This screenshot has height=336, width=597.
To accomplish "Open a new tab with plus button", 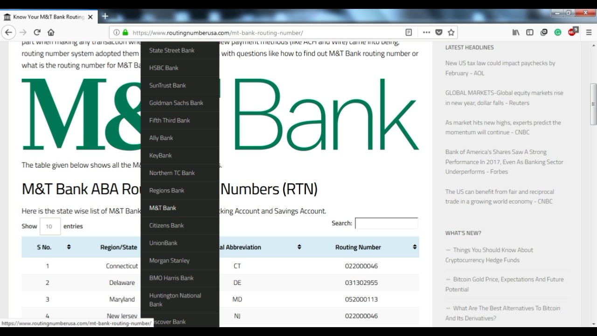I will click(105, 16).
